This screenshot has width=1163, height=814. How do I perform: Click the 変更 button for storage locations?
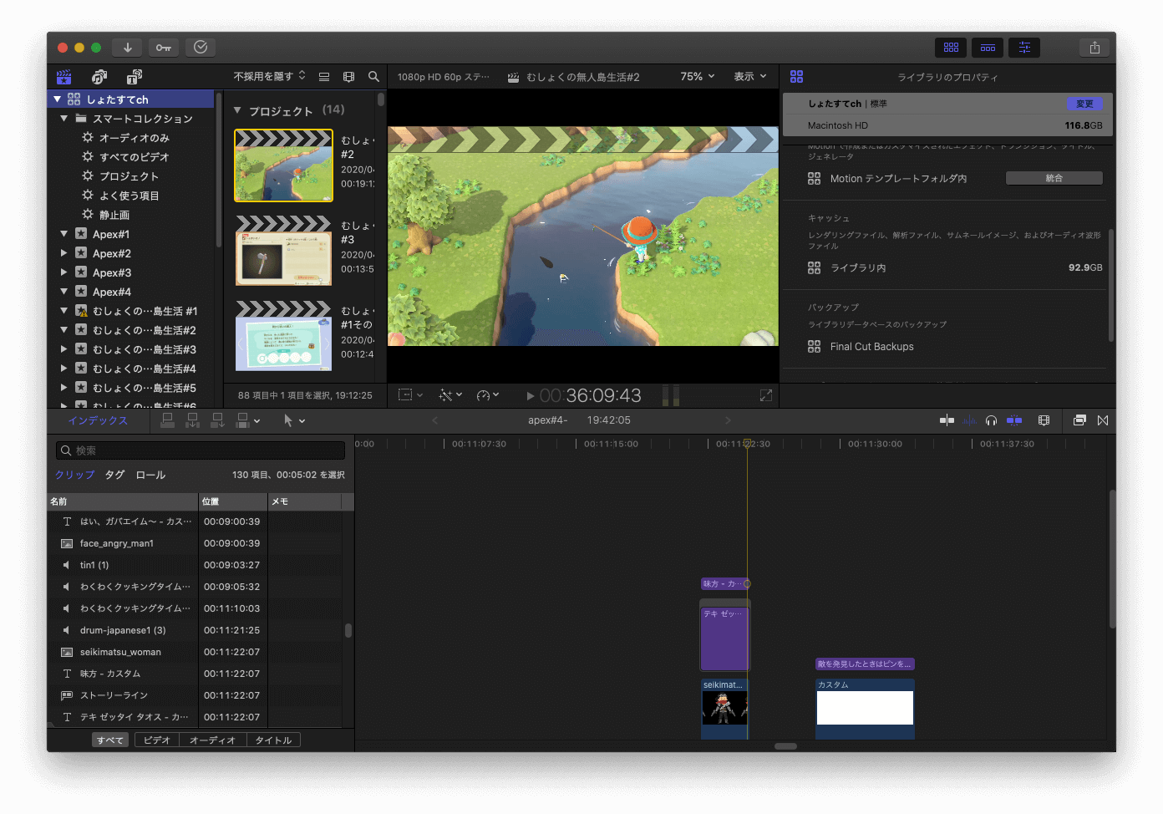coord(1084,104)
